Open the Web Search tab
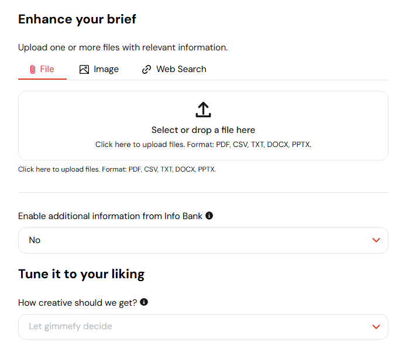Image resolution: width=402 pixels, height=345 pixels. [x=174, y=70]
